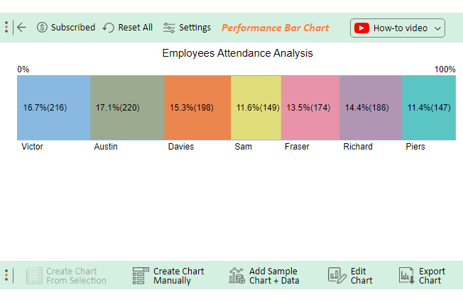Open top toolbar vertical dots menu

pyautogui.click(x=6, y=27)
